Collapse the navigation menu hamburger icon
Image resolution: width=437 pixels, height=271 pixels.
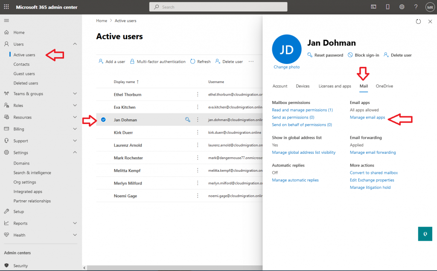6,20
